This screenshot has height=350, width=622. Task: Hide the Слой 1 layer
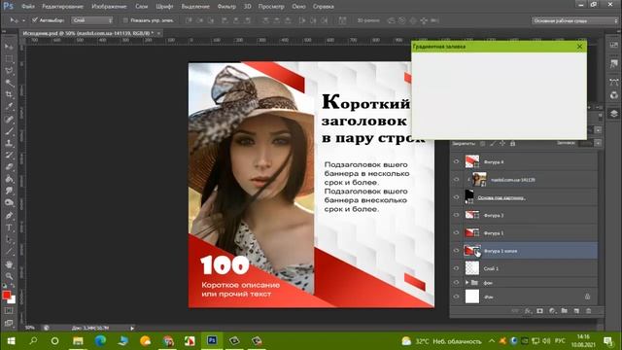pyautogui.click(x=456, y=268)
